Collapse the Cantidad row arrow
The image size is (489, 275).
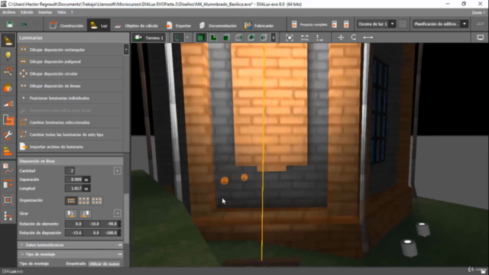(117, 170)
